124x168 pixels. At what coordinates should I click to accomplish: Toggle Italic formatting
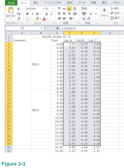pos(32,14)
